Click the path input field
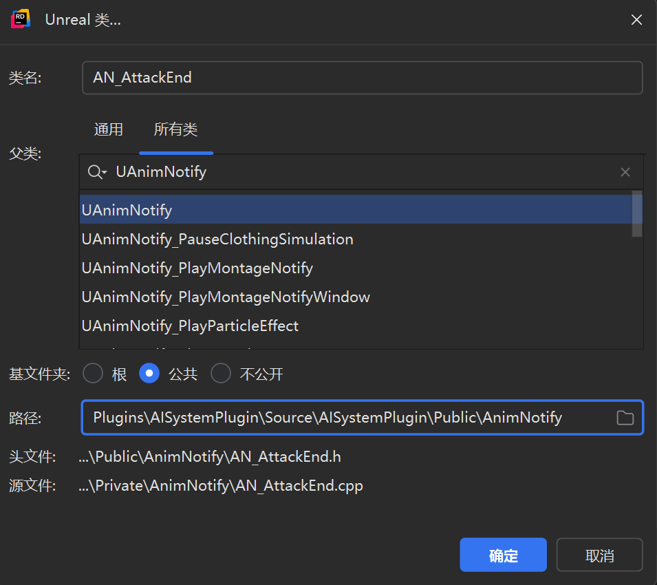Image resolution: width=657 pixels, height=585 pixels. coord(344,418)
